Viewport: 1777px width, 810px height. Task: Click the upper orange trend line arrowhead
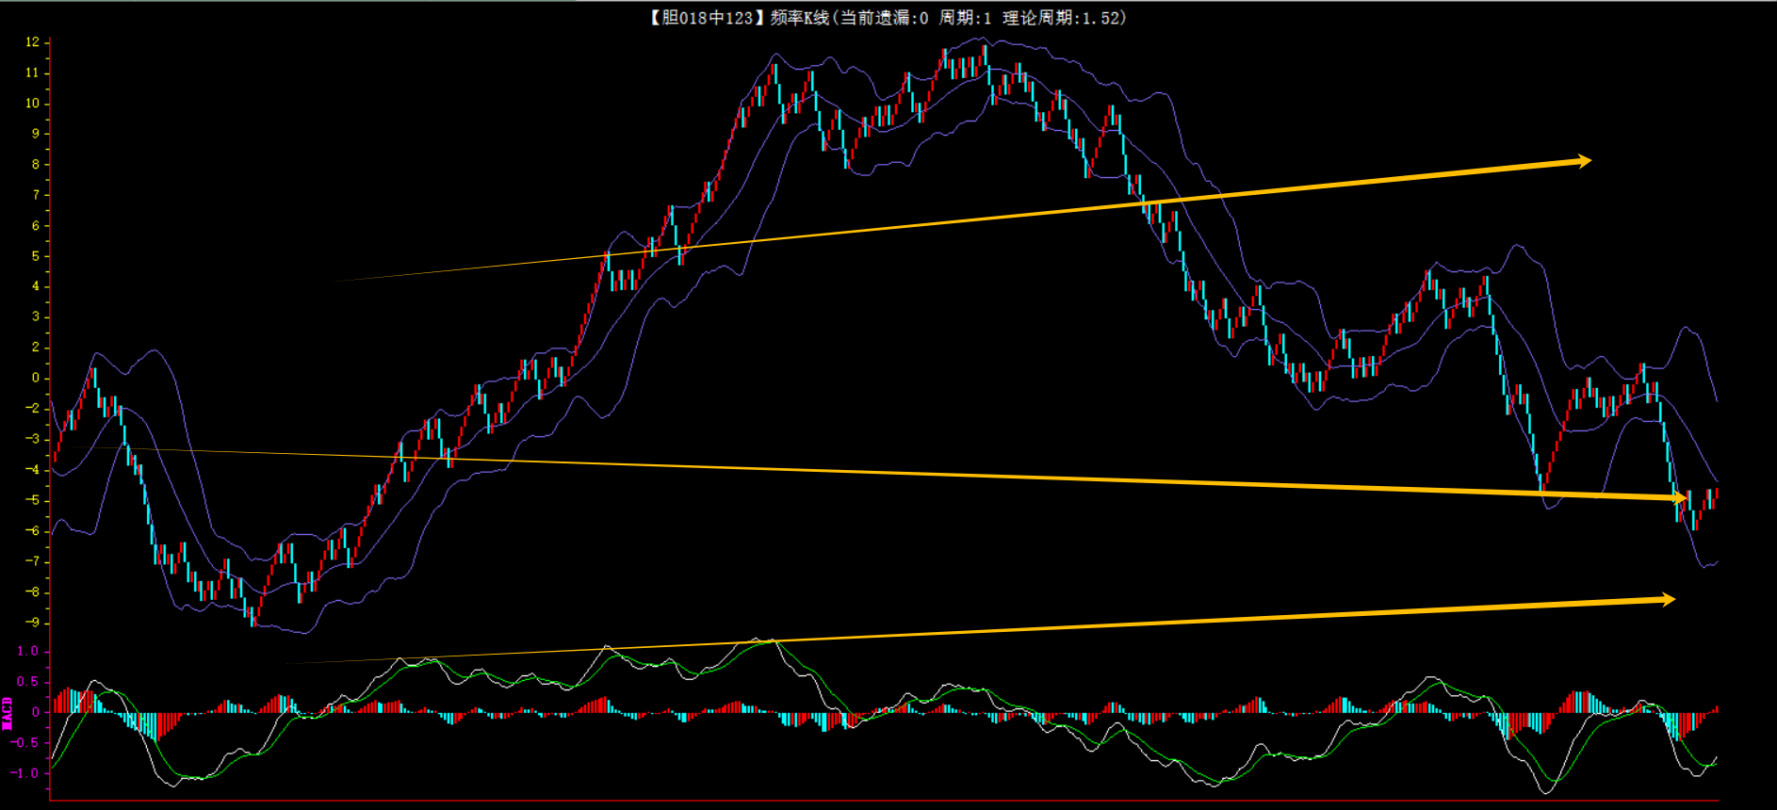tap(1583, 161)
